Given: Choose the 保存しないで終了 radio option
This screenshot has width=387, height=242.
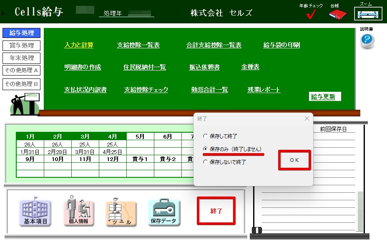Looking at the screenshot, I should point(205,162).
